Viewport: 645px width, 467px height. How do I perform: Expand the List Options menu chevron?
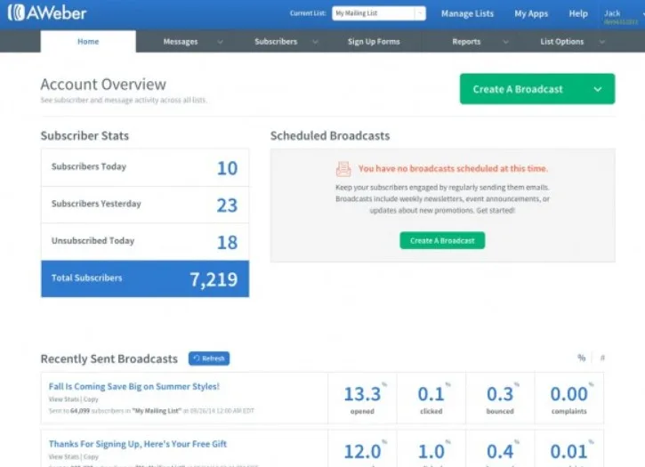click(x=602, y=42)
